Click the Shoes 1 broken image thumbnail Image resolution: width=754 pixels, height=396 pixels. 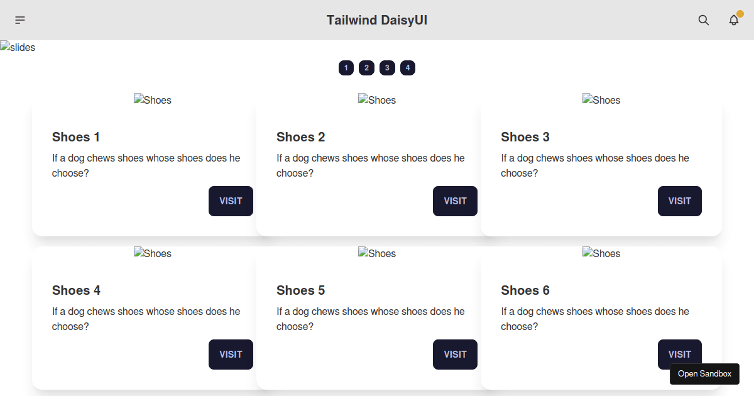click(x=152, y=99)
